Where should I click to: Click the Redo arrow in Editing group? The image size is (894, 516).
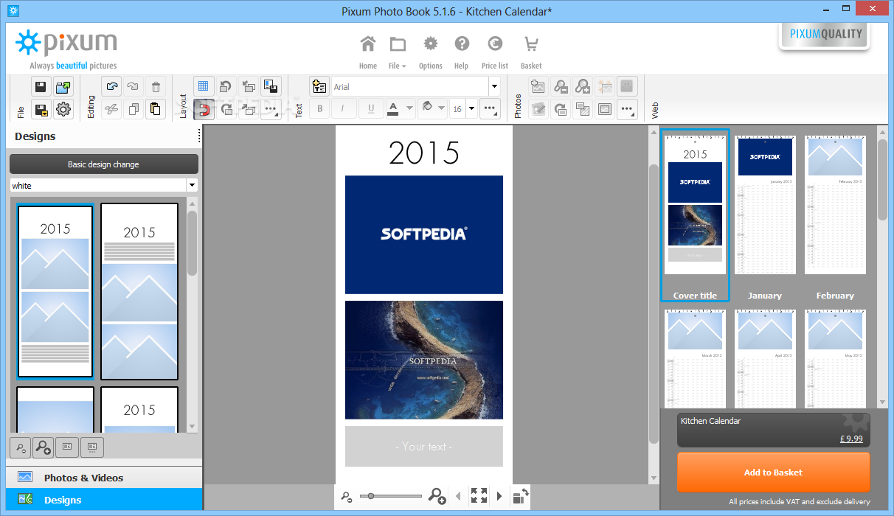pyautogui.click(x=134, y=86)
